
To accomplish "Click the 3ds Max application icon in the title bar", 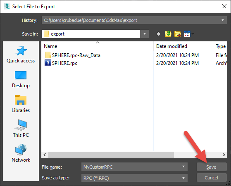I will coord(7,6).
